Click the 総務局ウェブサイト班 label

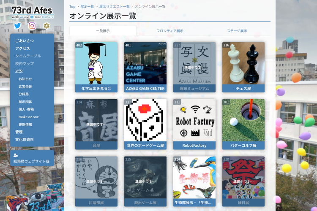(31, 161)
